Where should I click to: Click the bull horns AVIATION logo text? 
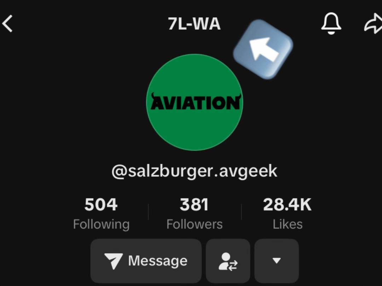pos(196,102)
